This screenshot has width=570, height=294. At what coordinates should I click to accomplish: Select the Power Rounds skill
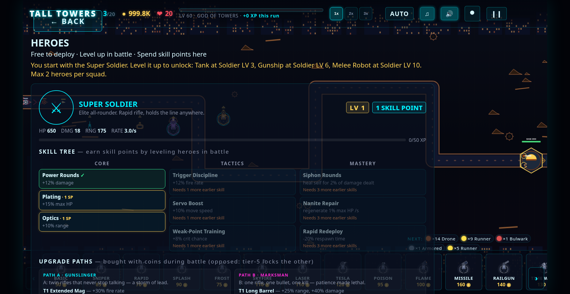click(102, 179)
